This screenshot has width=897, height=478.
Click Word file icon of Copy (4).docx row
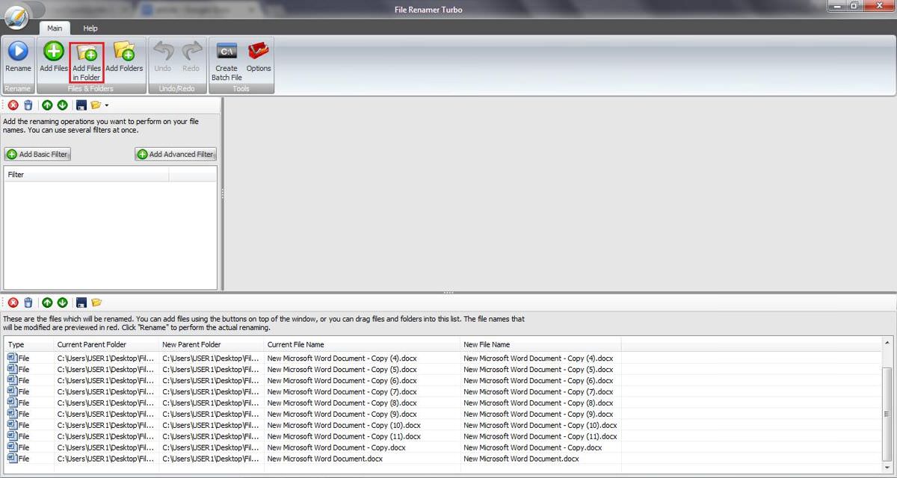pos(11,358)
